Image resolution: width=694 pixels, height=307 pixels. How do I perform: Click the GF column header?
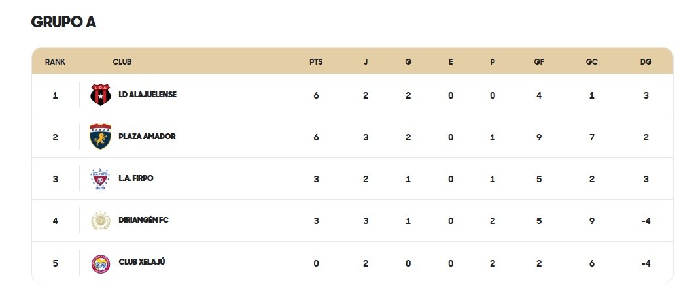pos(539,62)
